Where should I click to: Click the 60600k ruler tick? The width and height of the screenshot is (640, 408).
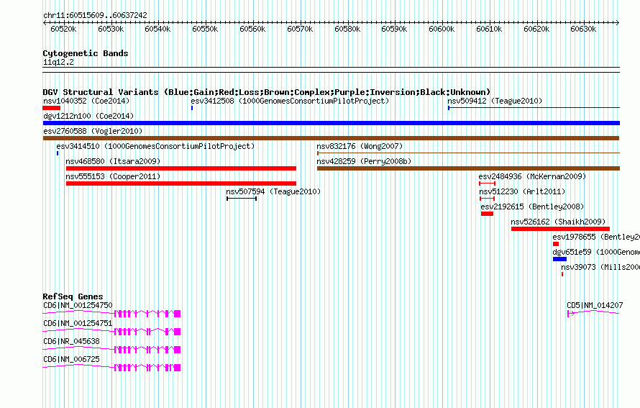(x=442, y=29)
